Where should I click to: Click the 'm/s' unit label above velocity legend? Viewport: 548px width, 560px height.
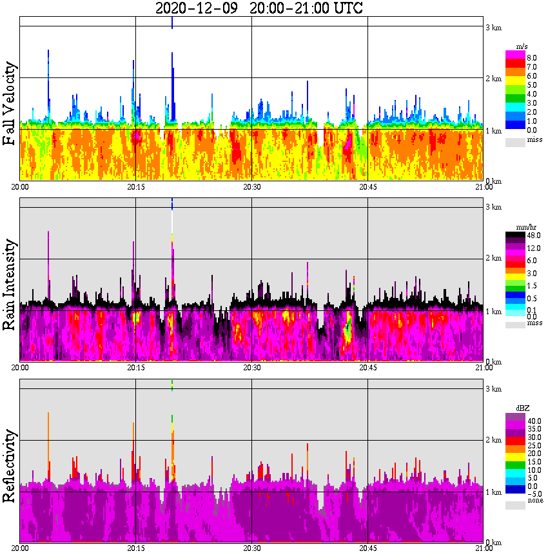[x=522, y=46]
